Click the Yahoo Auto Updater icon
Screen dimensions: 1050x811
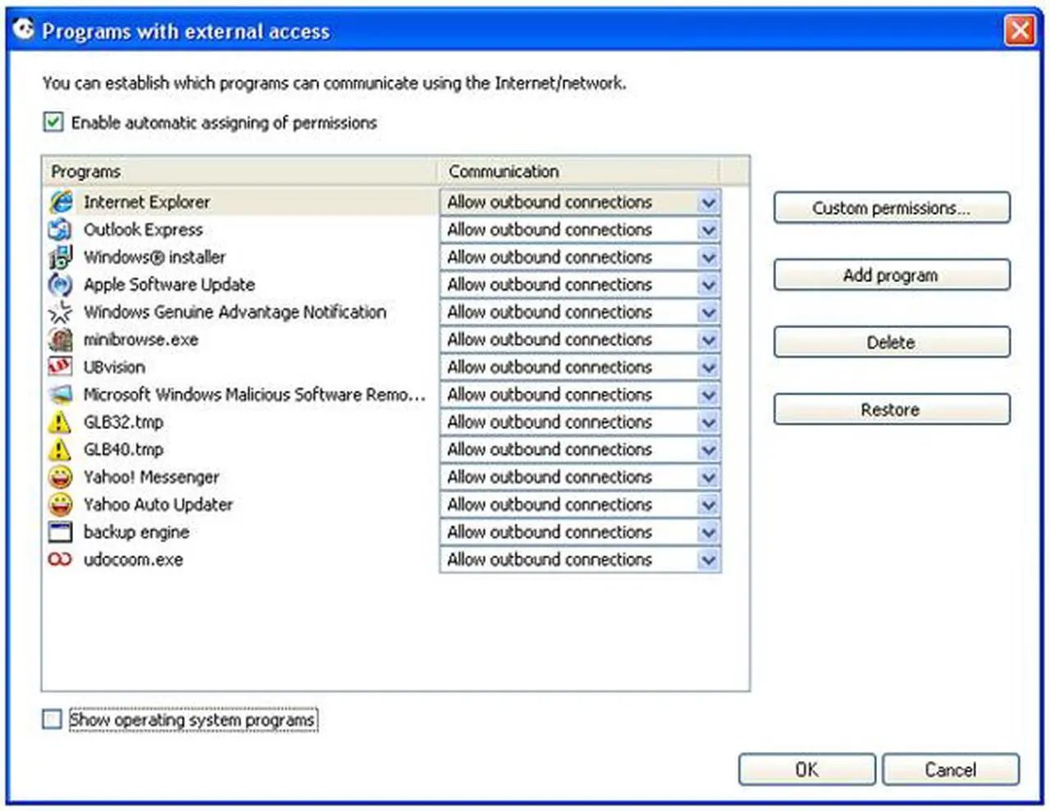(61, 504)
